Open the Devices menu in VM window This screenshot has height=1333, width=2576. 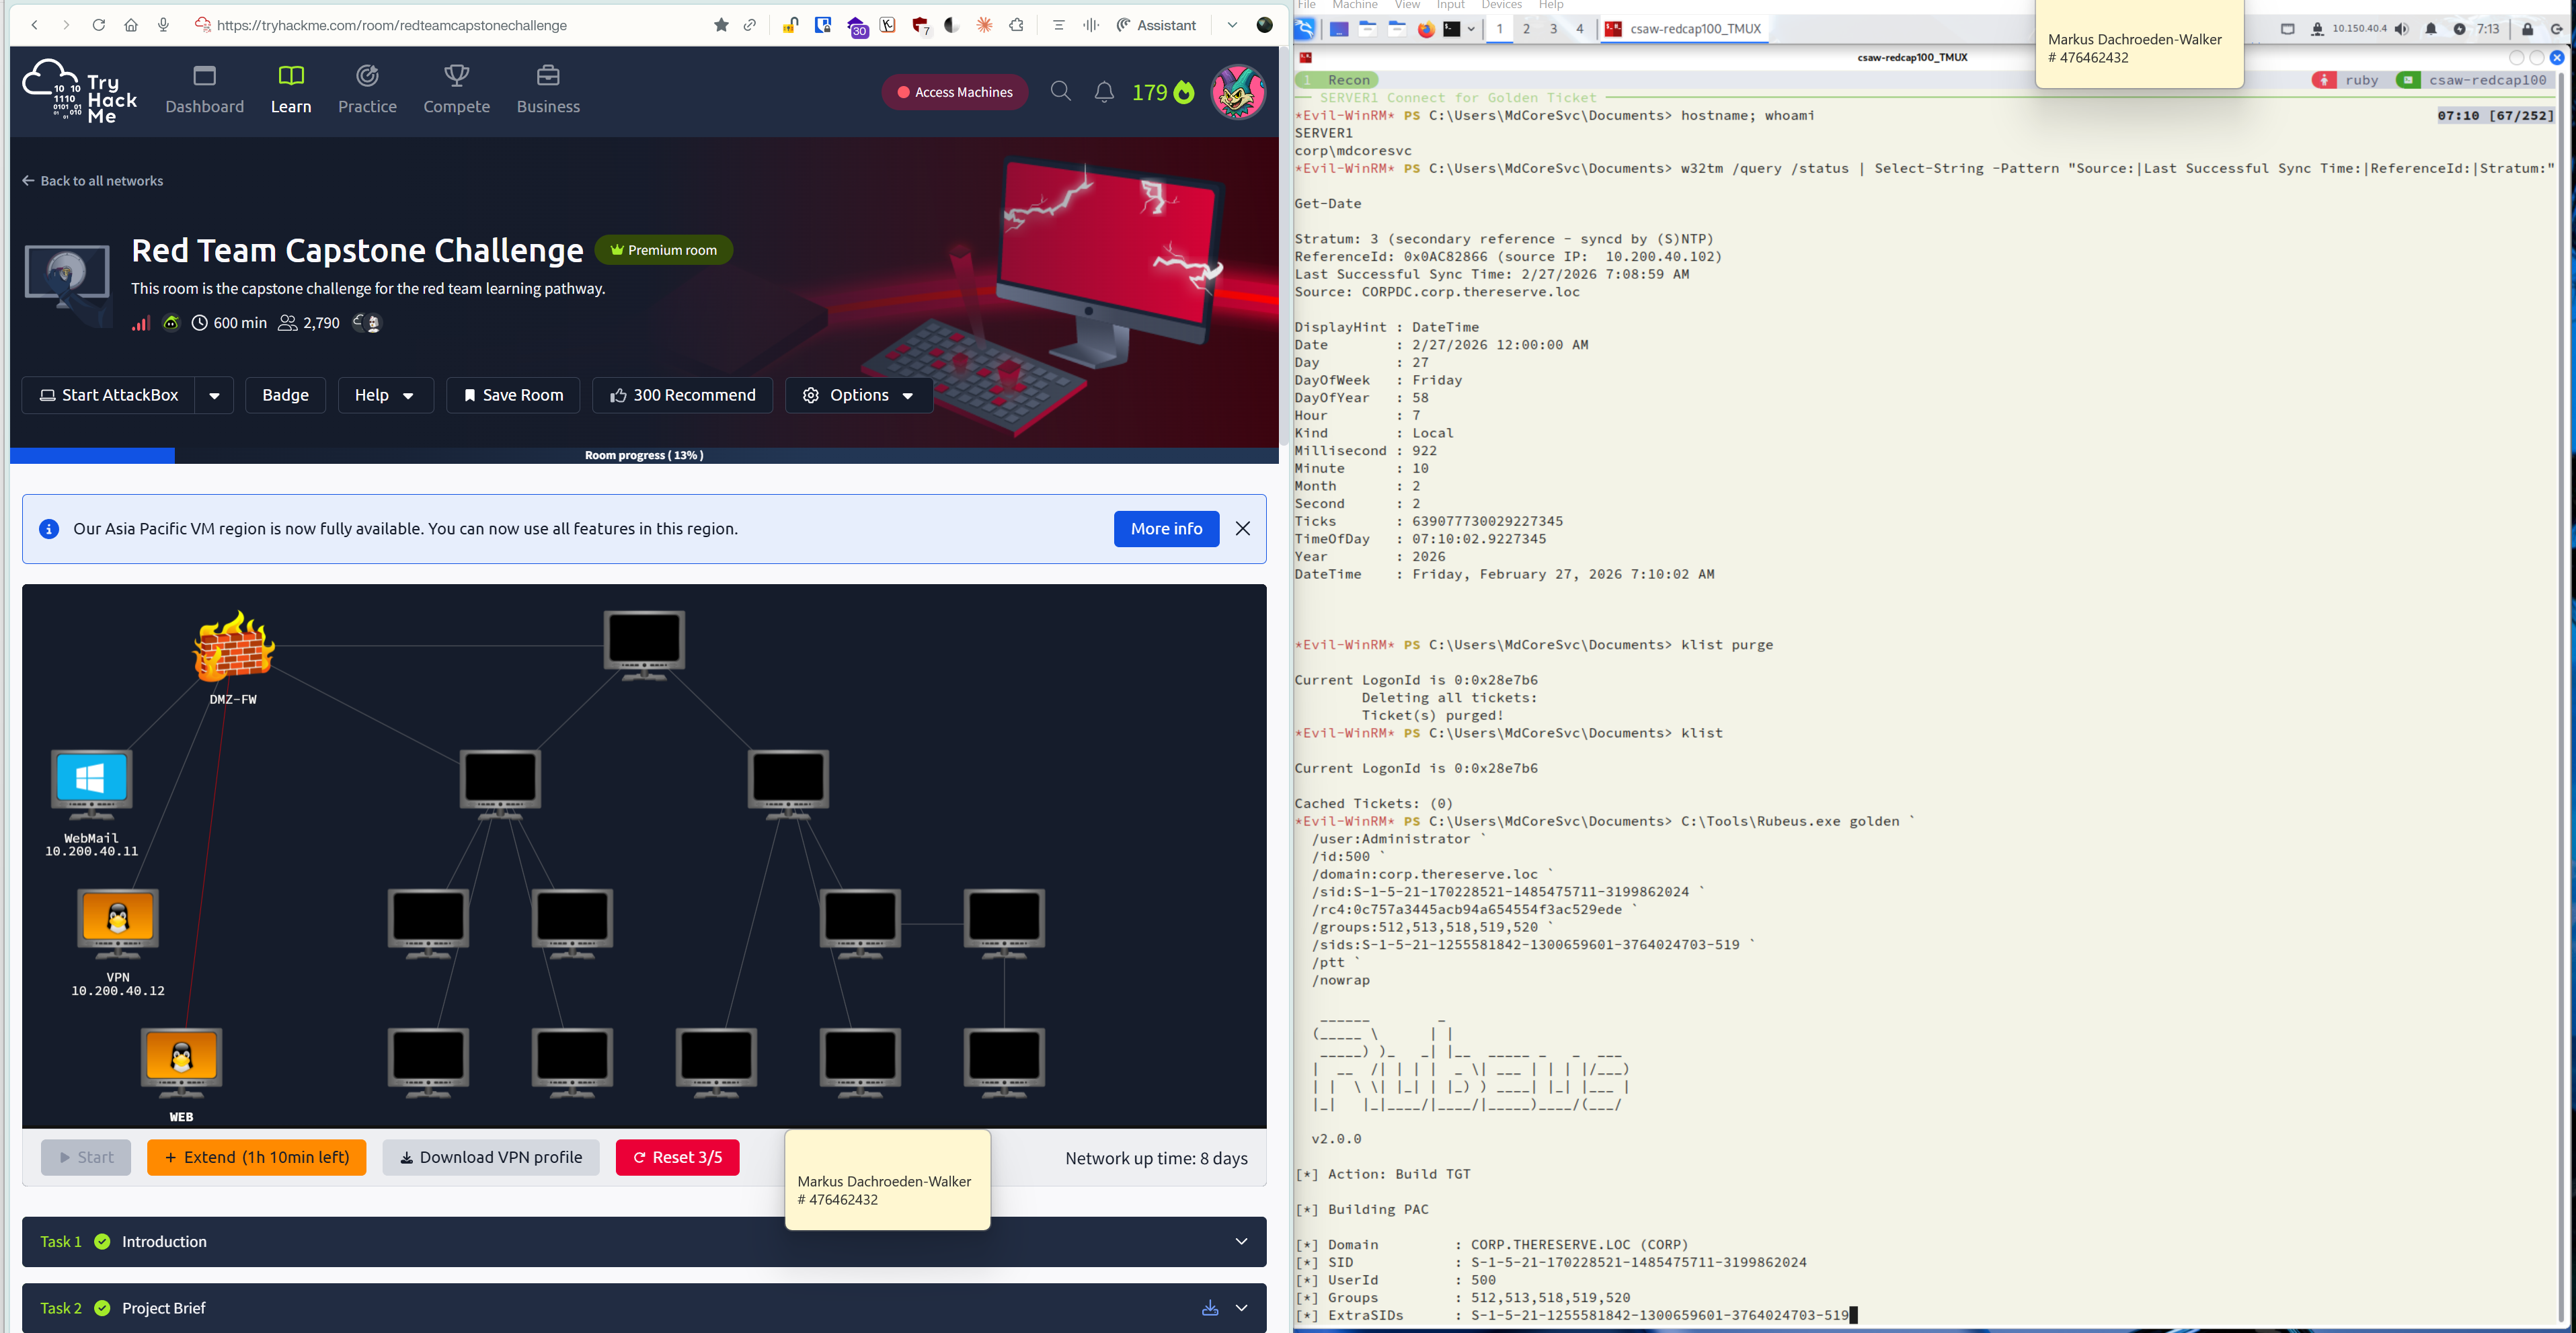tap(1501, 5)
